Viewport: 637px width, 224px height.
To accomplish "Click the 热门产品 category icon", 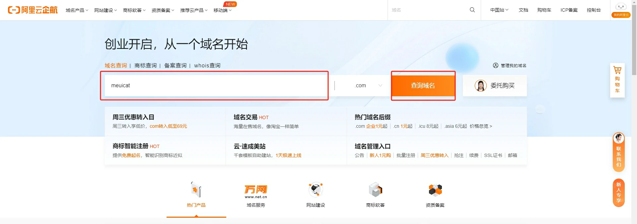I will 196,190.
